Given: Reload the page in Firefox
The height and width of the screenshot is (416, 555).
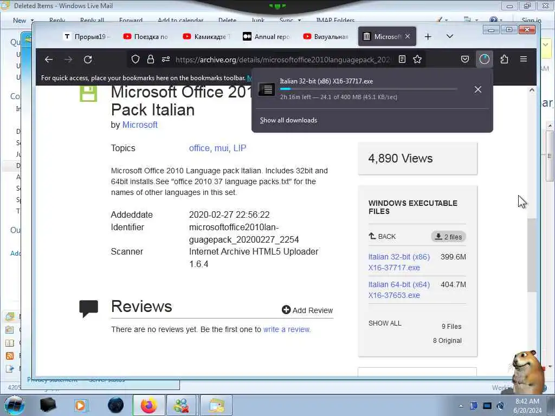Looking at the screenshot, I should click(88, 60).
